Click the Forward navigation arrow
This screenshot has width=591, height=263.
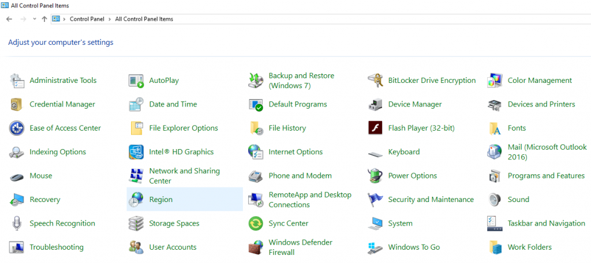click(23, 19)
